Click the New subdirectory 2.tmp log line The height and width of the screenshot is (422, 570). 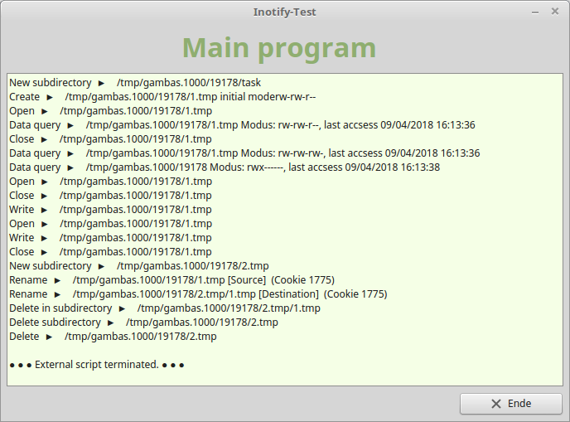[x=138, y=266]
